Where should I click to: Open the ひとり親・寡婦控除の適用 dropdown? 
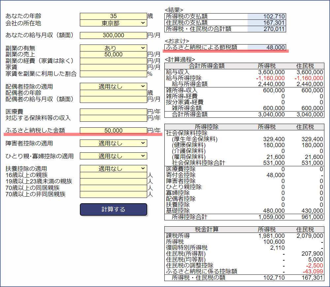[114, 156]
